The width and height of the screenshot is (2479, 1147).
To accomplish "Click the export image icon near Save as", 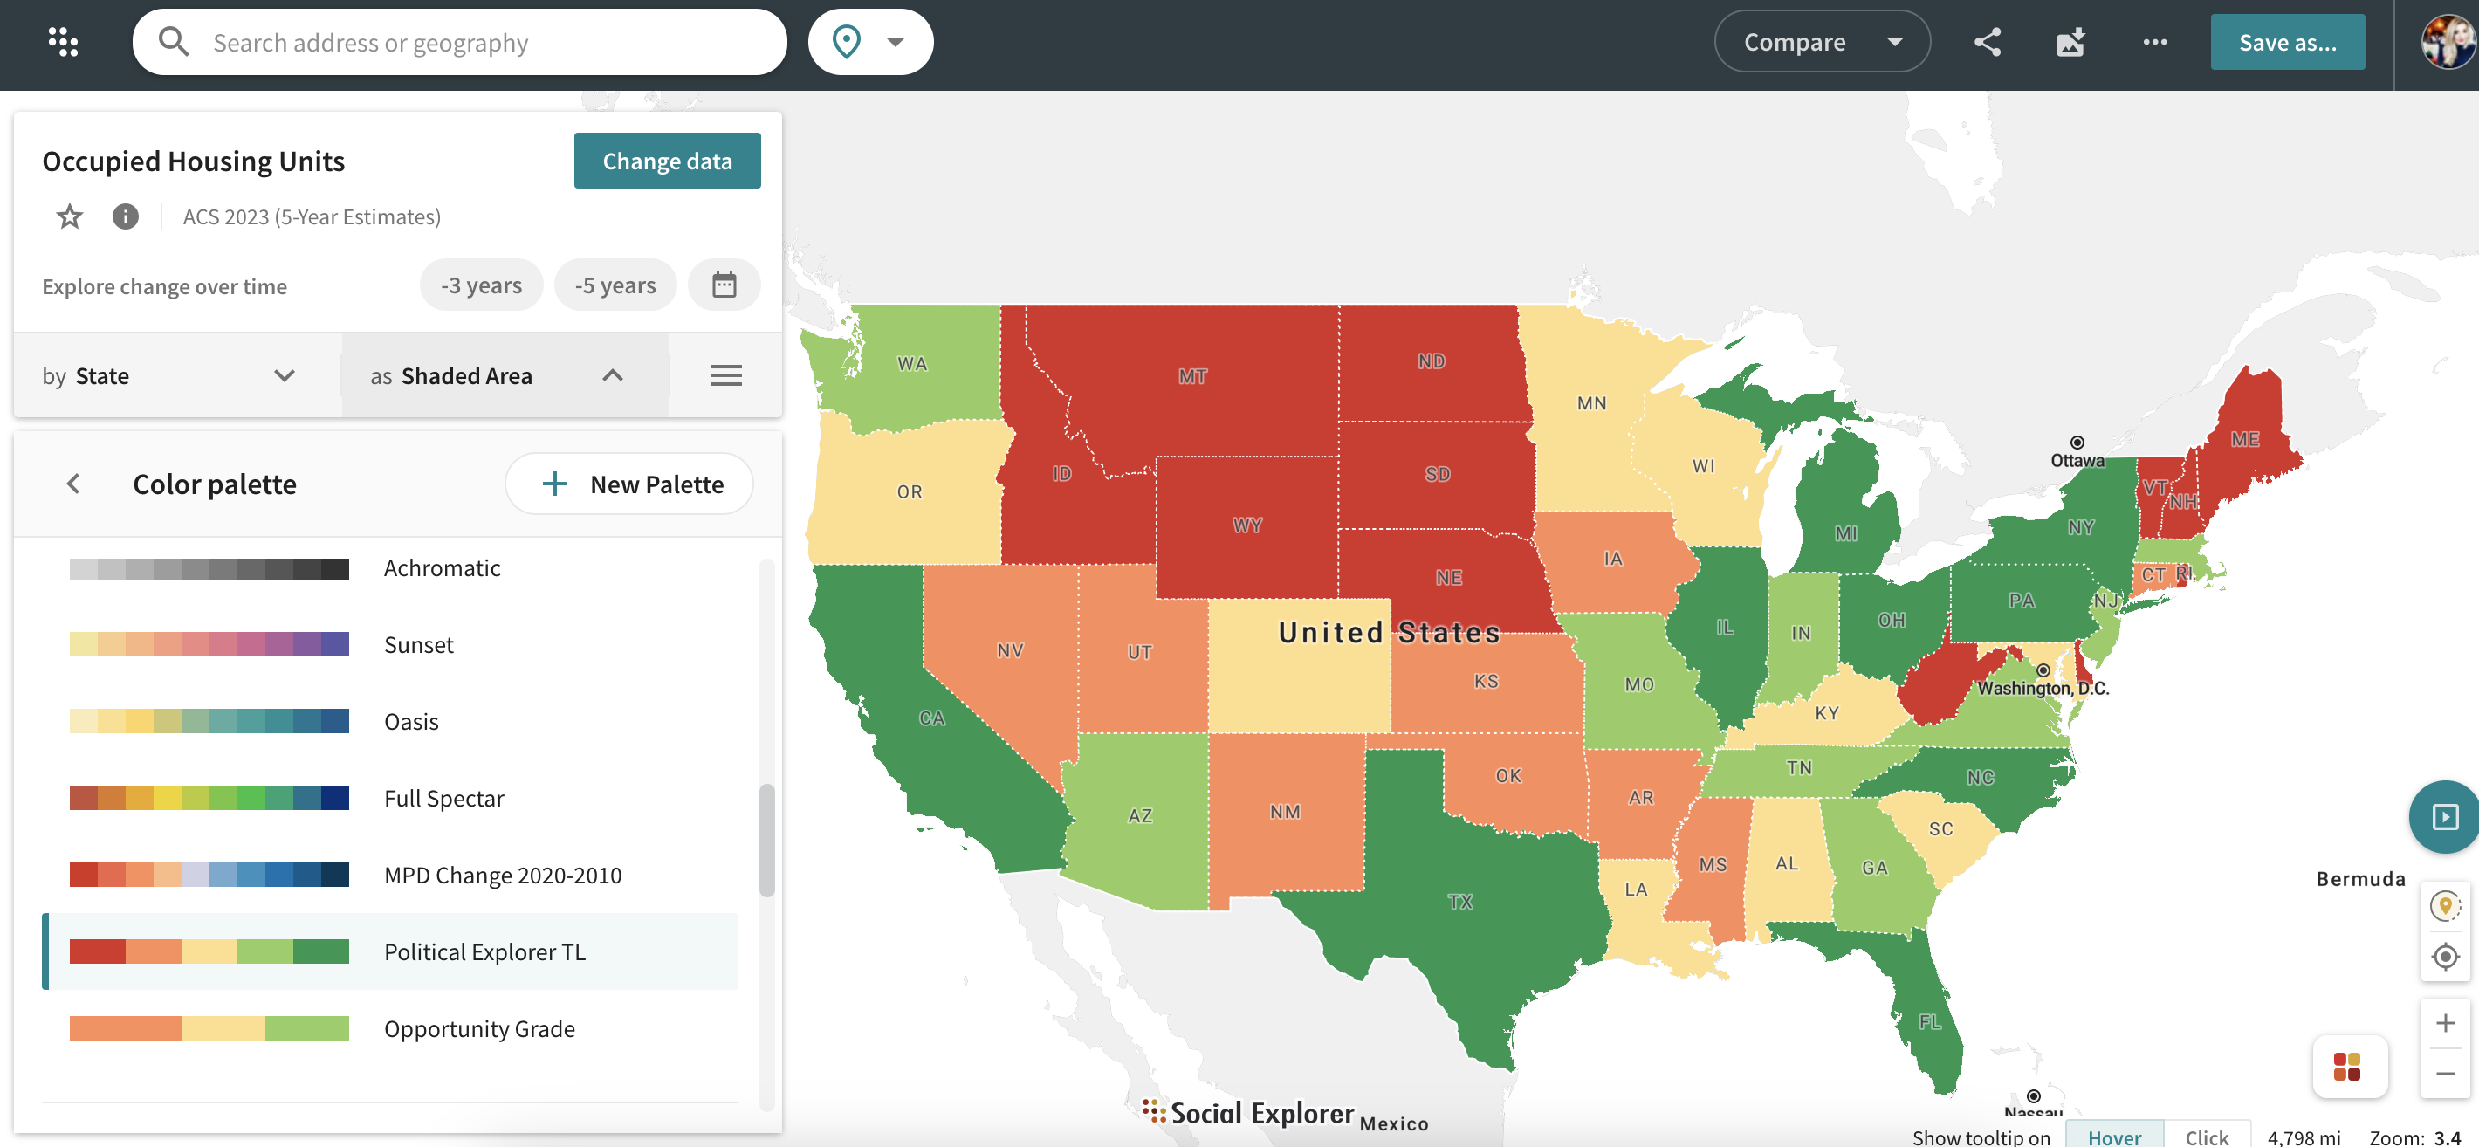I will 2070,41.
